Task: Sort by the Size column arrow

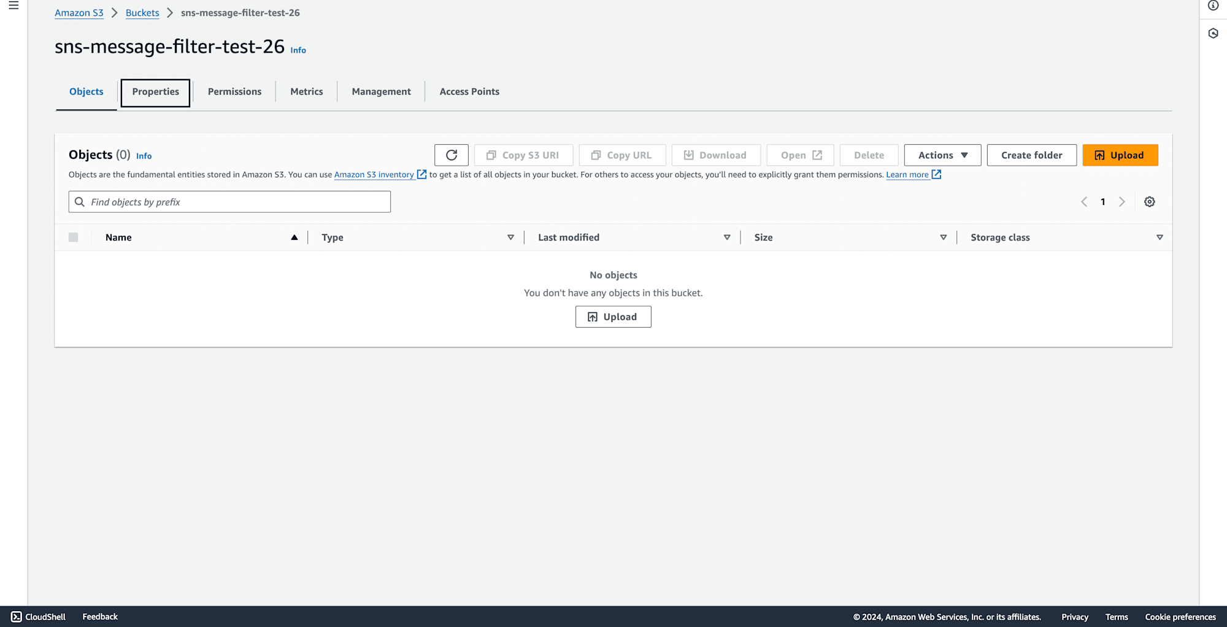Action: click(x=944, y=237)
